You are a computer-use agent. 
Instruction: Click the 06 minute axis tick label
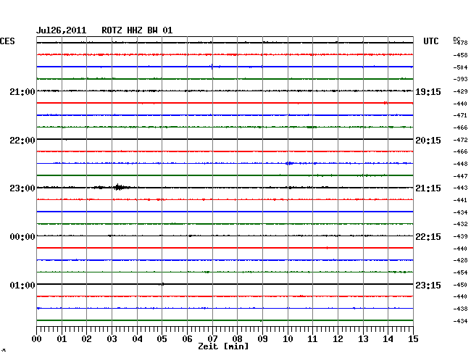click(x=187, y=339)
